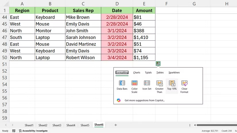The height and width of the screenshot is (133, 237).
Task: Choose the Icon Set option
Action: (147, 83)
